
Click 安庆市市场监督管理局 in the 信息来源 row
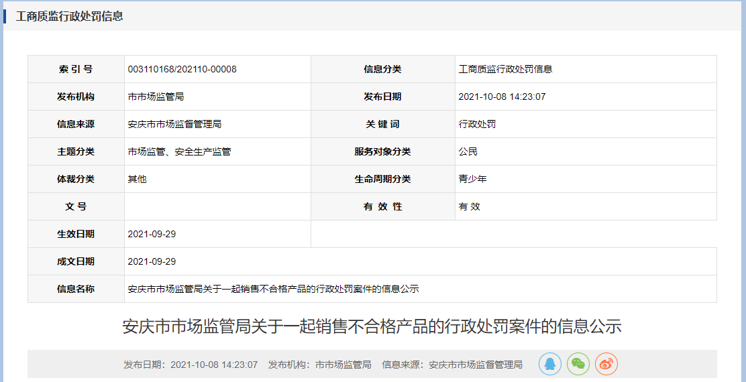[x=174, y=125]
